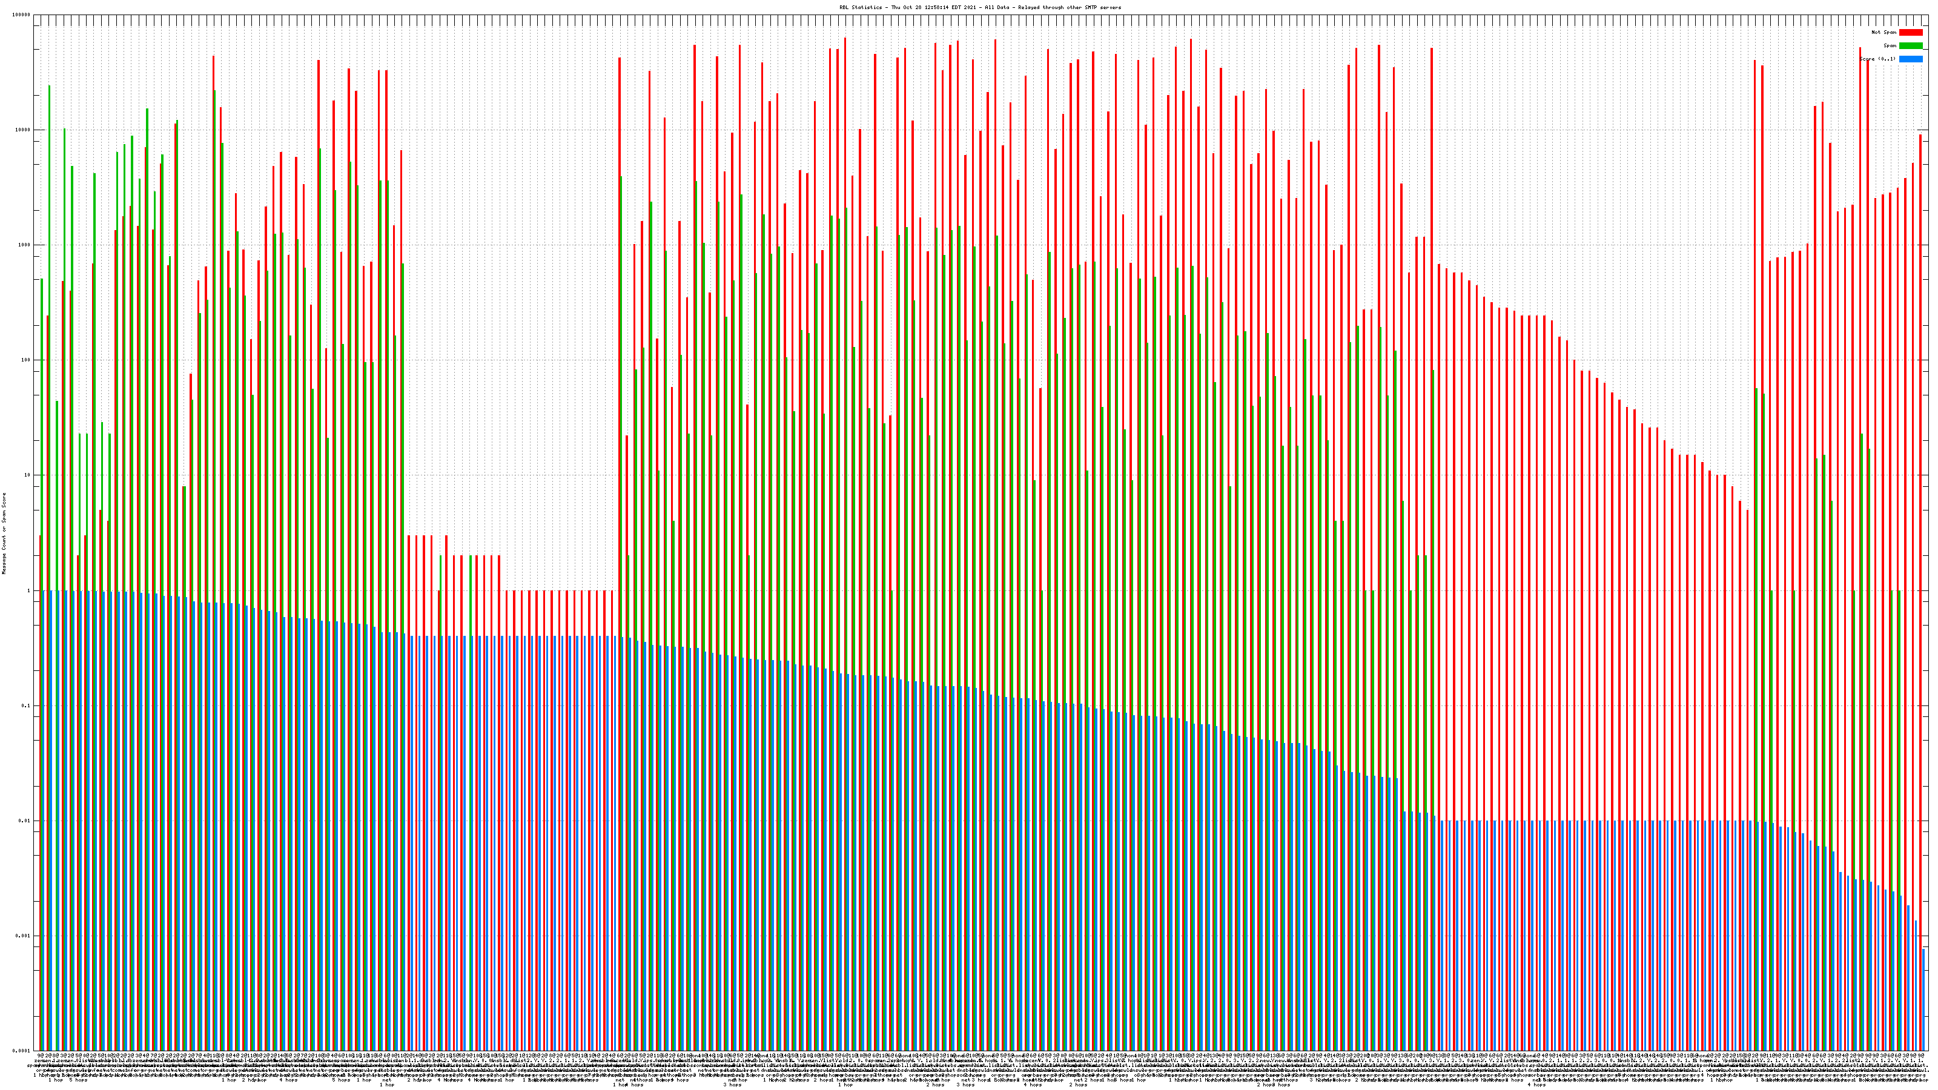
Task: Click the 100000 y-axis tick label
Action: point(22,15)
